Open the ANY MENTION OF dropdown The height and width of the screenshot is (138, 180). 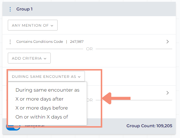(x=33, y=25)
